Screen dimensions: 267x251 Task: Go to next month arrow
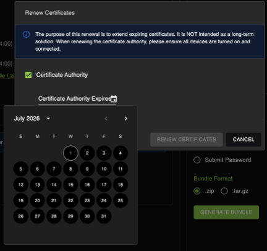(126, 119)
